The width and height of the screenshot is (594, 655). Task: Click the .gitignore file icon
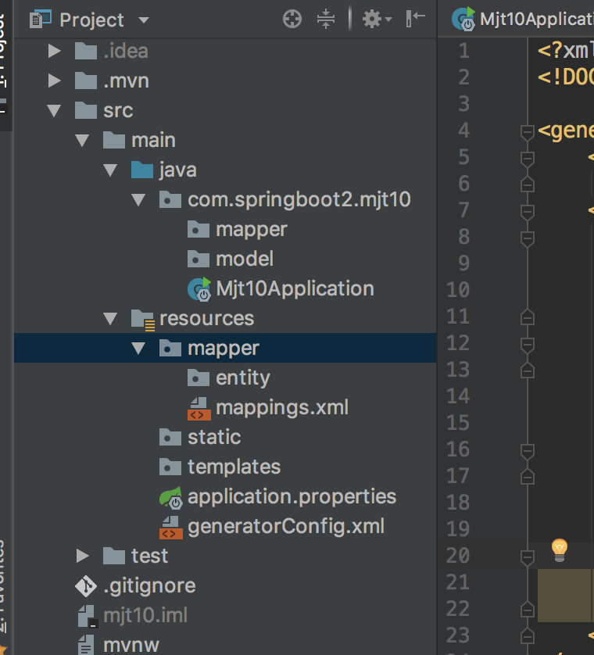tap(85, 585)
